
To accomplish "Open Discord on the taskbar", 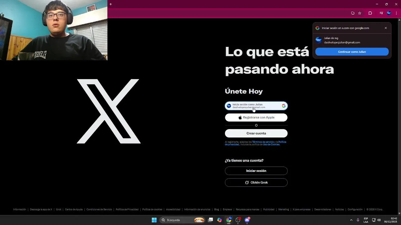I will (x=247, y=220).
